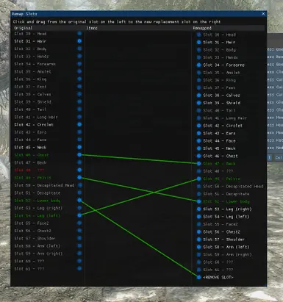The height and width of the screenshot is (302, 283).
Task: Click the remapped pin dot for Slot 58 - Arm (left)
Action: click(x=198, y=247)
